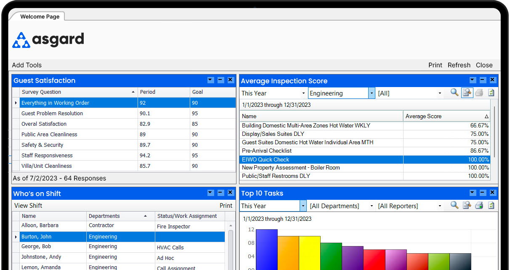Image resolution: width=510 pixels, height=270 pixels.
Task: Open the All Reporters dropdown
Action: pos(440,206)
